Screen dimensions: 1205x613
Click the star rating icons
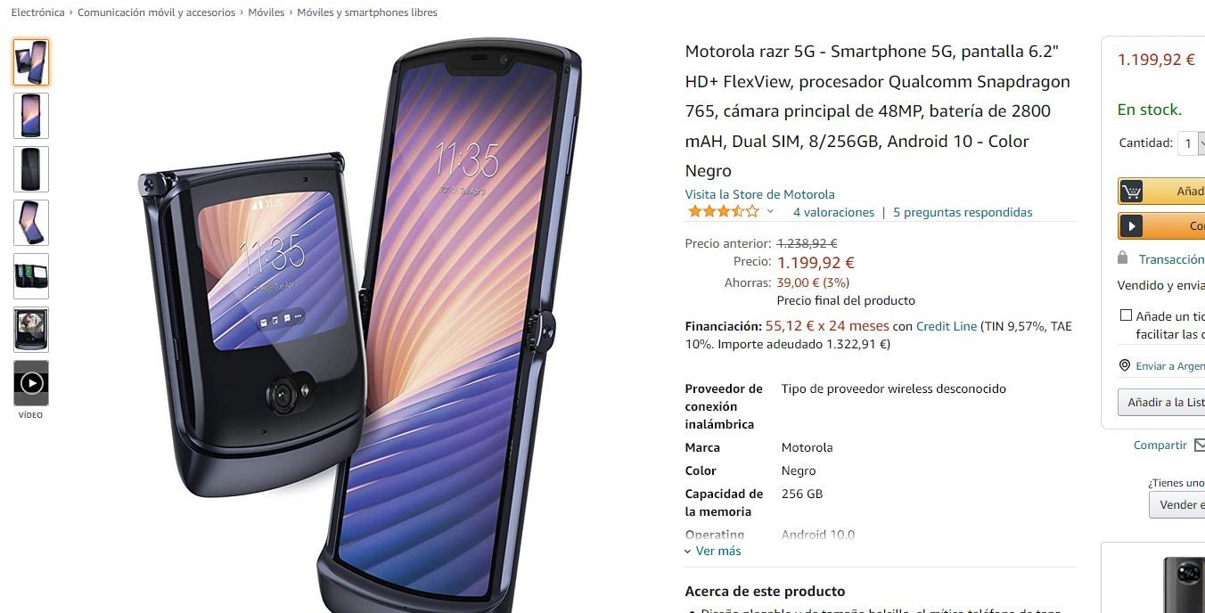[723, 212]
